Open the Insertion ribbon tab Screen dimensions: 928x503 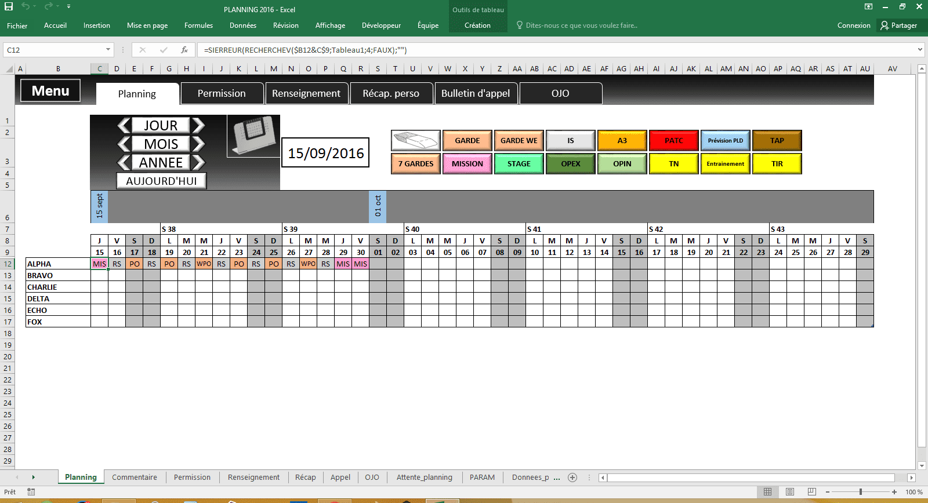point(97,25)
